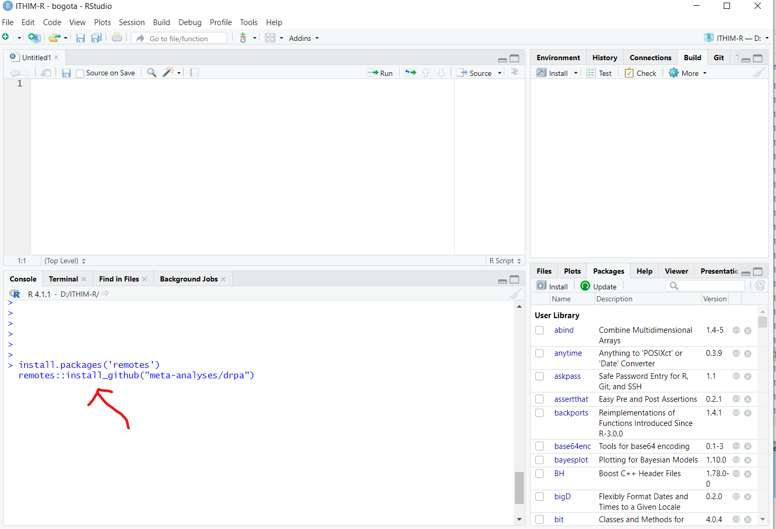This screenshot has width=776, height=529.
Task: Open the code tools magic wand
Action: click(168, 73)
